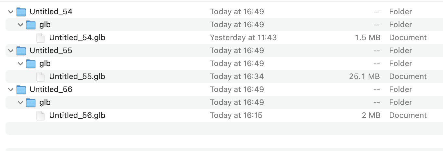Collapse the Untitled_55 folder disclosure arrow
The width and height of the screenshot is (443, 151).
click(11, 51)
